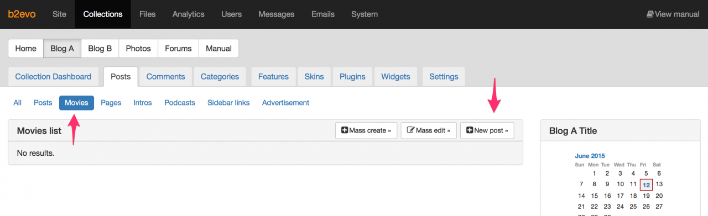
Task: Click 'Blog A Title' heading
Action: 573,131
